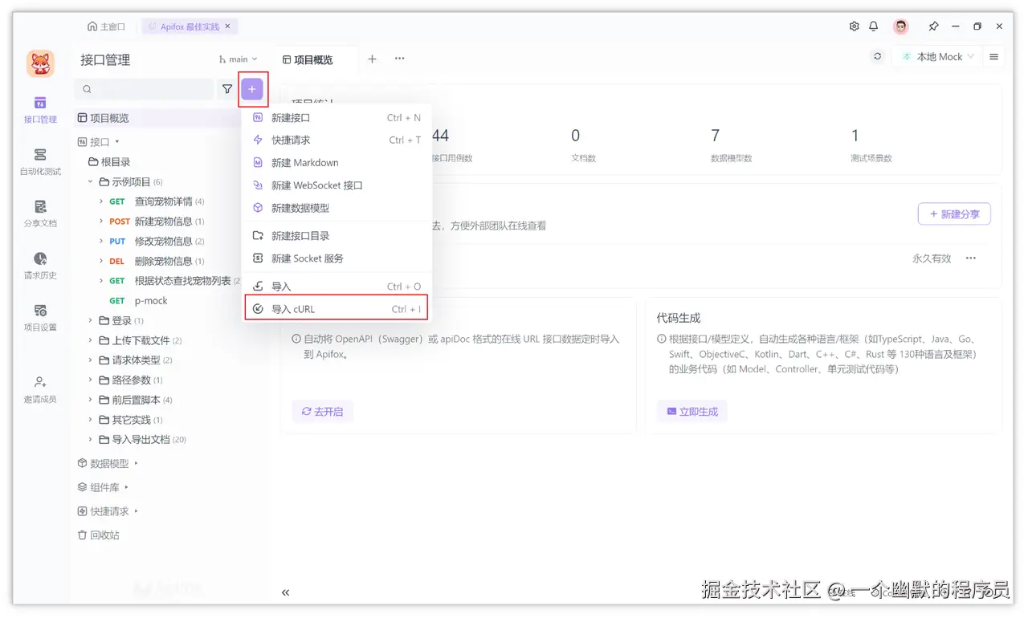
Task: Choose 导入 menu item
Action: tap(337, 286)
